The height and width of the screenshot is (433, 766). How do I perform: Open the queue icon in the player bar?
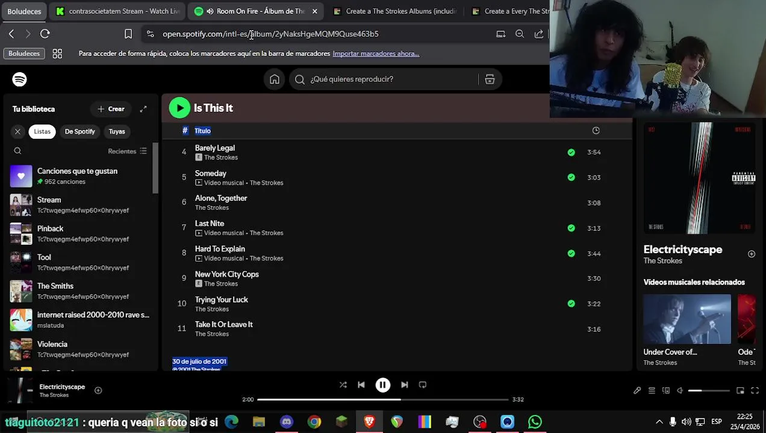(652, 391)
